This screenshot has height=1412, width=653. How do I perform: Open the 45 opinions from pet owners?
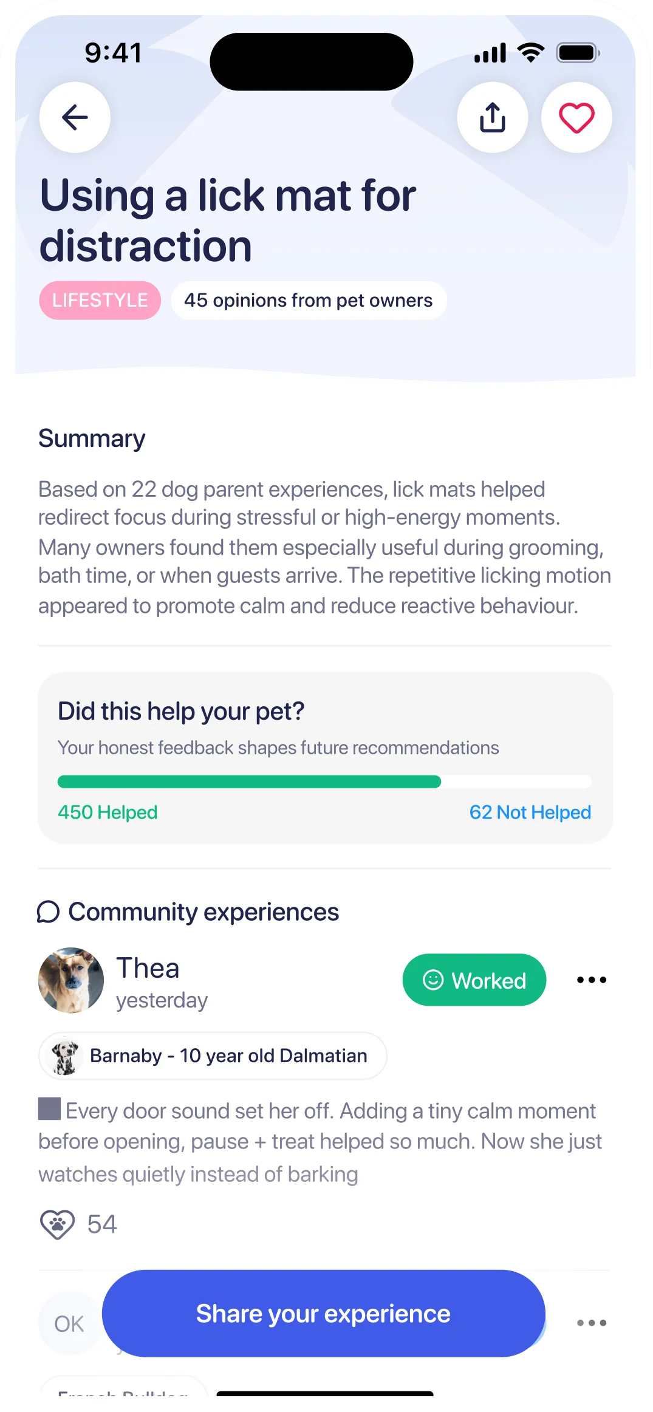[309, 300]
